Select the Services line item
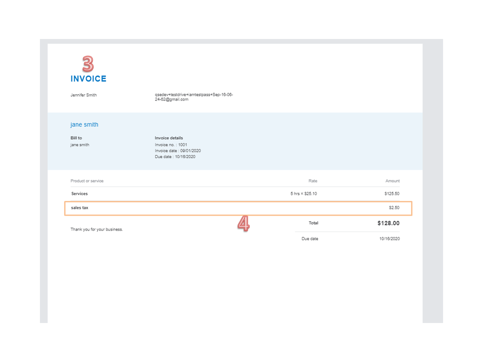483x362 pixels. coord(79,193)
